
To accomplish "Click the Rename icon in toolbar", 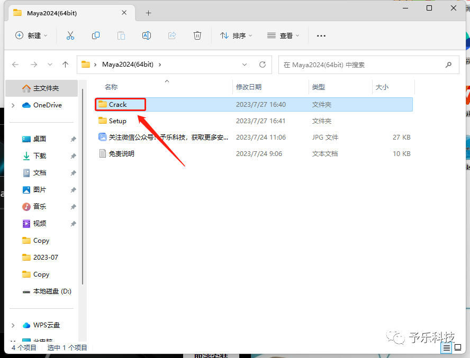I will (147, 35).
